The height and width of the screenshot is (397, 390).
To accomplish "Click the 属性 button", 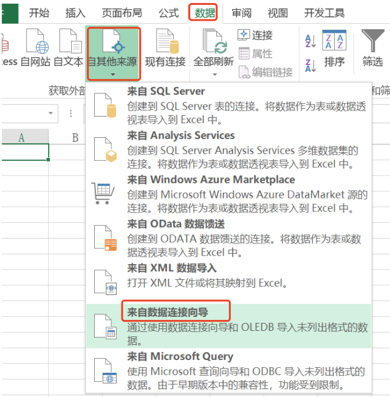I will tap(255, 53).
